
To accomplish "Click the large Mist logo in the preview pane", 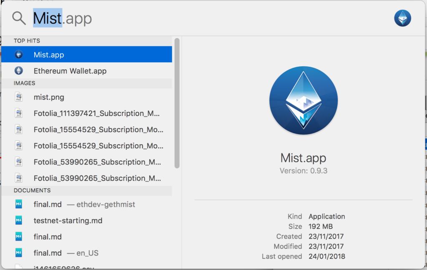I will pos(303,101).
